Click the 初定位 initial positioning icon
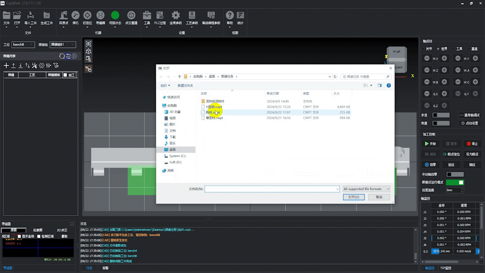 click(x=87, y=16)
